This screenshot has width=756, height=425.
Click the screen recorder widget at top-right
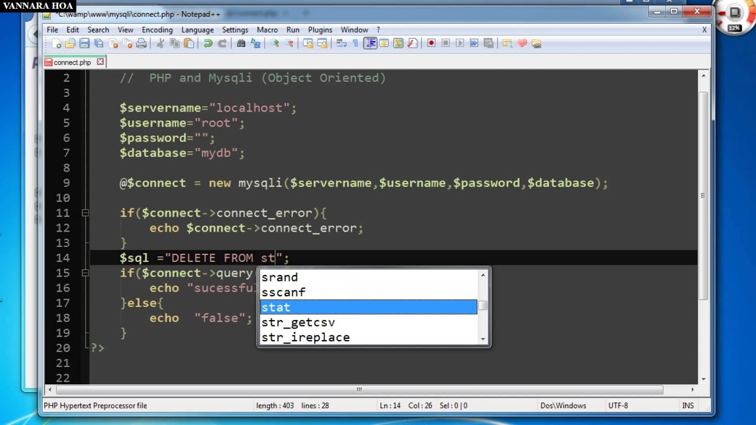tap(734, 16)
